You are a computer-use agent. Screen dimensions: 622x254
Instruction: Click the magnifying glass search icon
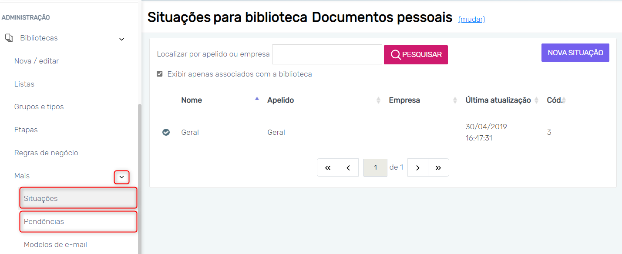tap(396, 55)
